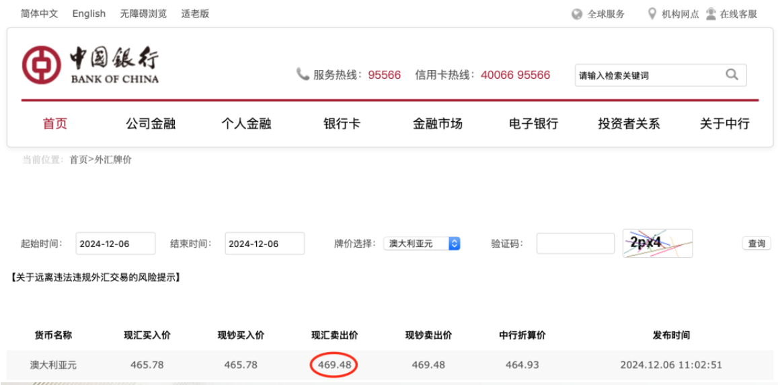This screenshot has height=385, width=780.
Task: Open the 金融市场 menu item
Action: [437, 124]
